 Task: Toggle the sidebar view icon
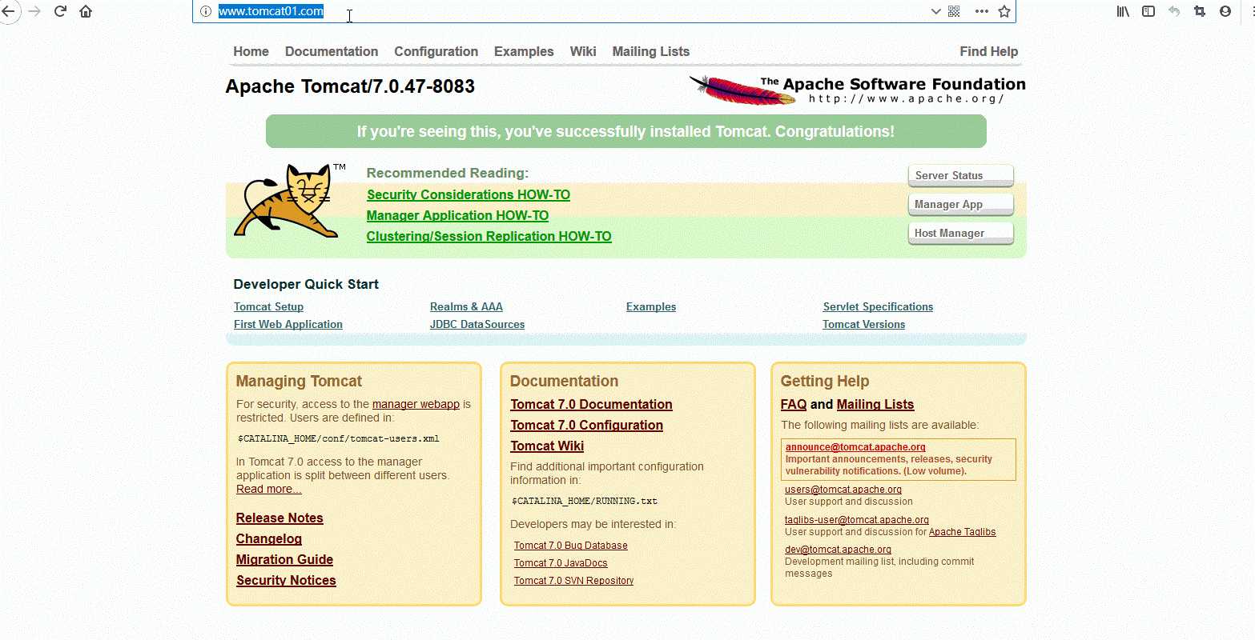(1148, 11)
